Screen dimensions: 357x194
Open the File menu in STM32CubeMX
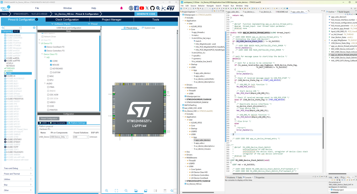tap(37, 8)
